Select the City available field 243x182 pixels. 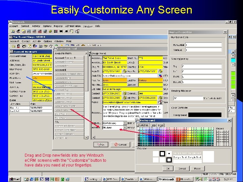[x=69, y=122]
